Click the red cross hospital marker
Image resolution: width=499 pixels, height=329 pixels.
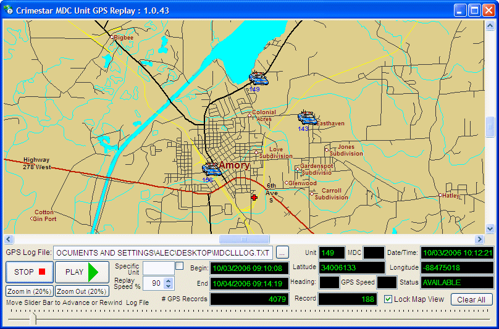(254, 198)
